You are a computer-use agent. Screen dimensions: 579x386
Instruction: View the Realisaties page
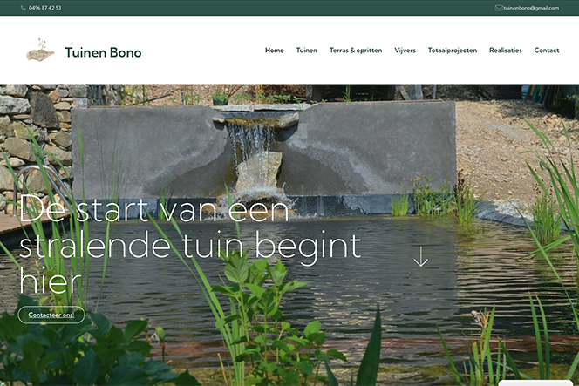pyautogui.click(x=505, y=51)
